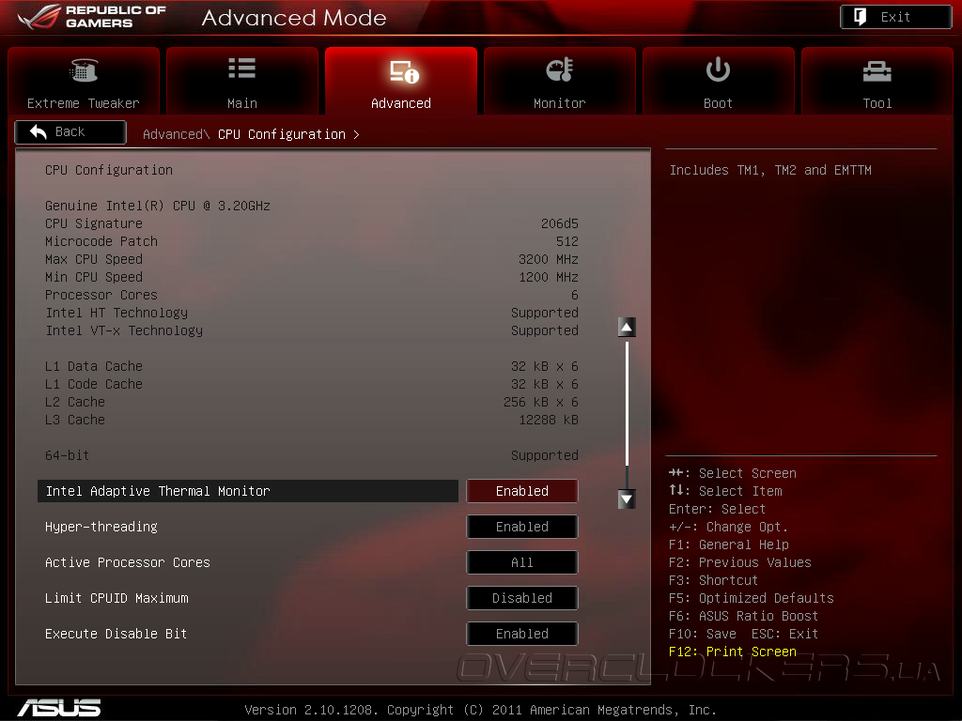The image size is (962, 721).
Task: Click the F6: ASUS Ratio Boost hint
Action: coord(744,616)
